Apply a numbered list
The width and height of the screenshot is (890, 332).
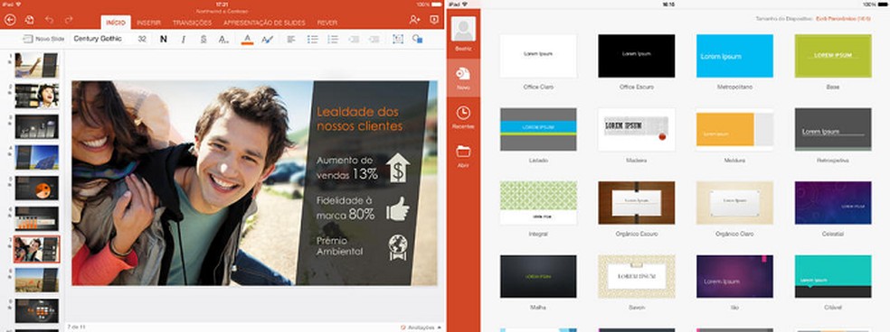333,39
